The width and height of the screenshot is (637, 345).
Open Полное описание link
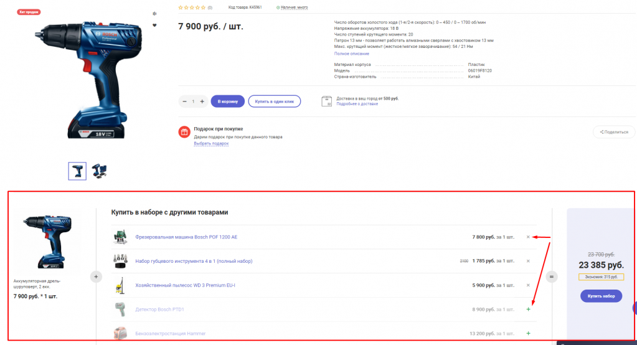[351, 54]
